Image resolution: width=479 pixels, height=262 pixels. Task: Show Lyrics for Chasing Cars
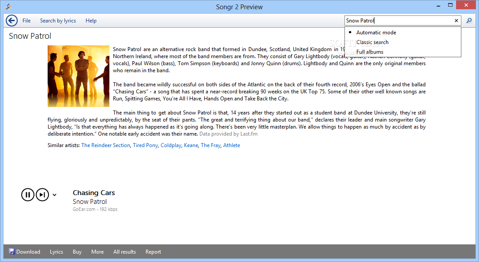click(56, 252)
